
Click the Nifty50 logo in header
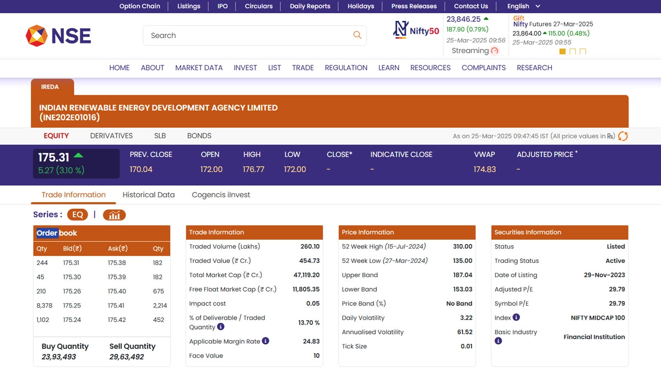click(x=416, y=30)
